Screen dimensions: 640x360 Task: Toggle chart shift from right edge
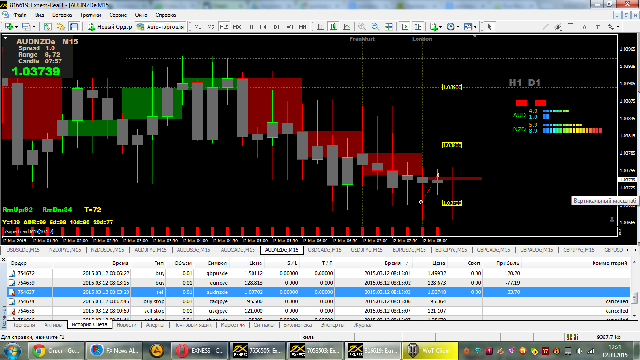pos(417,27)
